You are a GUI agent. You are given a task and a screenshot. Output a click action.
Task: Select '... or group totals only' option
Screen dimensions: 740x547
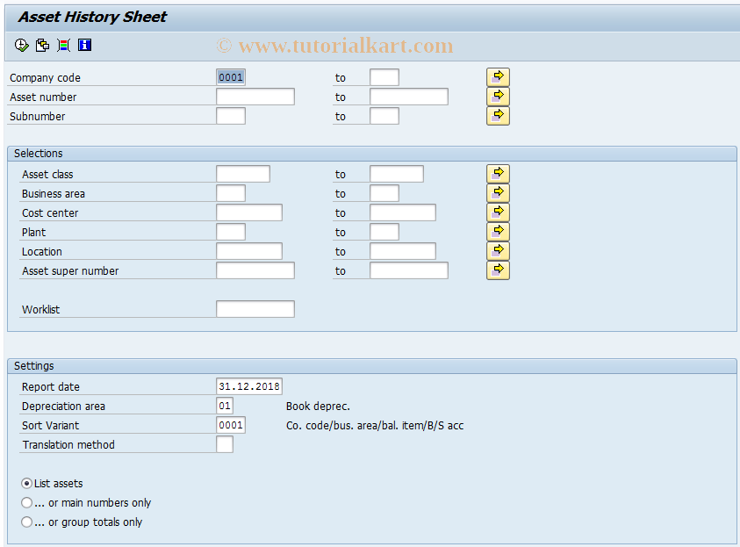pos(27,522)
